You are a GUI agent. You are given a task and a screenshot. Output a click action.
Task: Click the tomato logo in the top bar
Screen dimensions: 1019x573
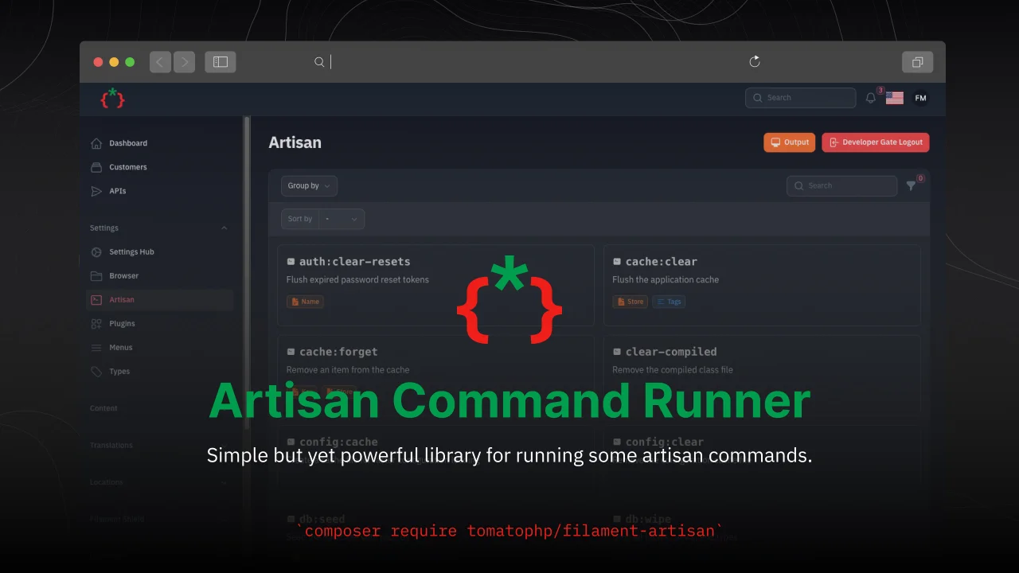(x=112, y=98)
